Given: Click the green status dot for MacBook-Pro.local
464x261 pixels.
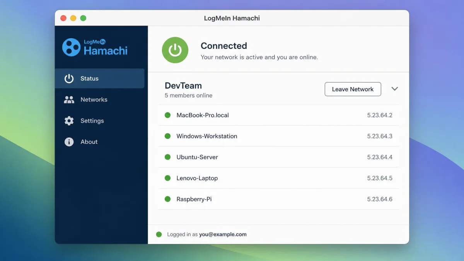Looking at the screenshot, I should point(168,115).
